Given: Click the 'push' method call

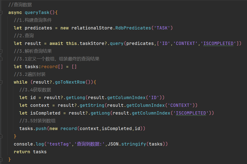Looking at the screenshot, I should pyautogui.click(x=41, y=129).
